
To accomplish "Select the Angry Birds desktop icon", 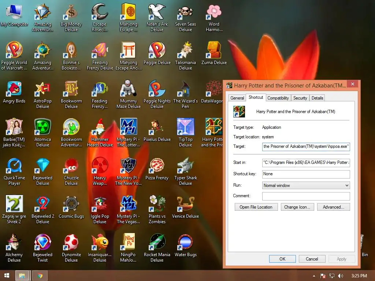I will click(14, 89).
